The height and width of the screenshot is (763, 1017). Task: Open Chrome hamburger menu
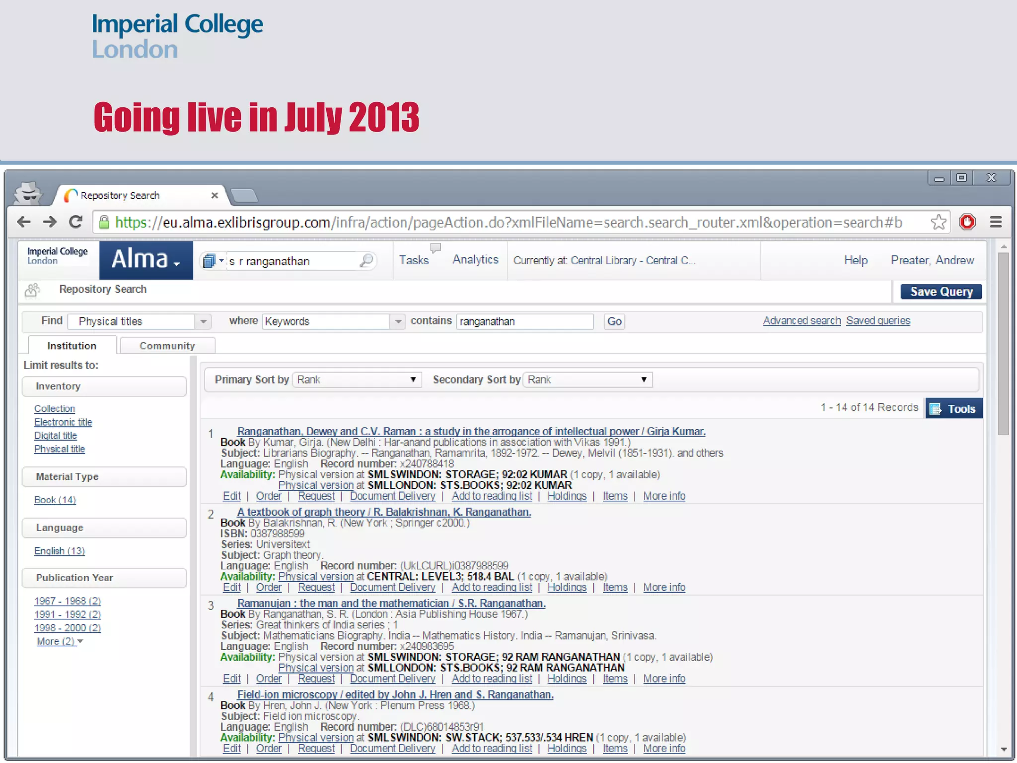[996, 222]
